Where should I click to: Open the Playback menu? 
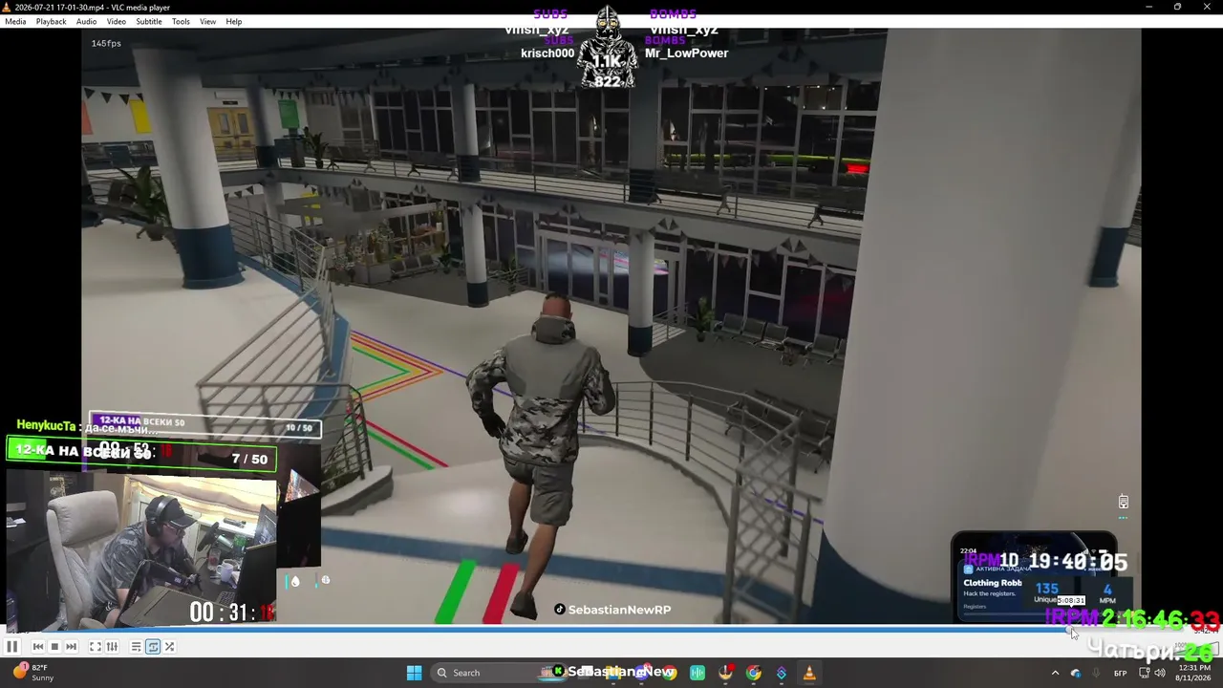(52, 21)
